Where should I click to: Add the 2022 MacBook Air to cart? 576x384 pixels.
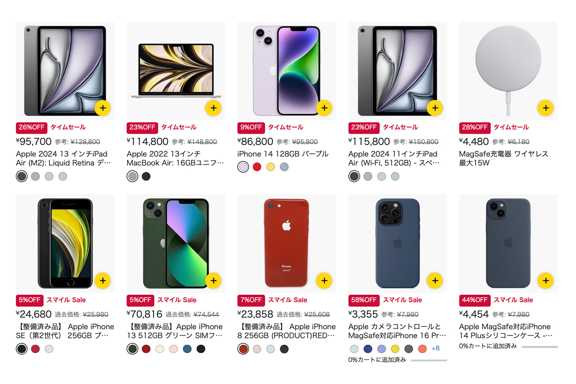214,108
